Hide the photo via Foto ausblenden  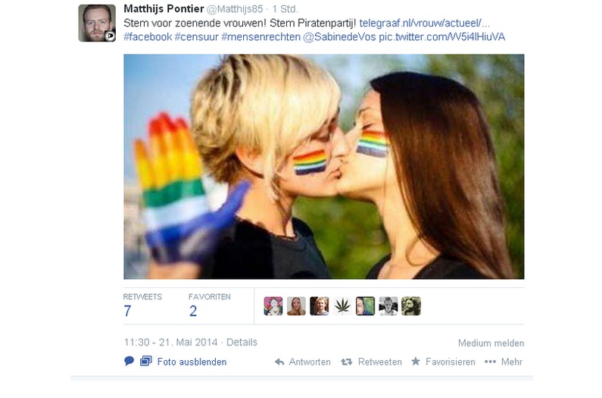pyautogui.click(x=192, y=362)
